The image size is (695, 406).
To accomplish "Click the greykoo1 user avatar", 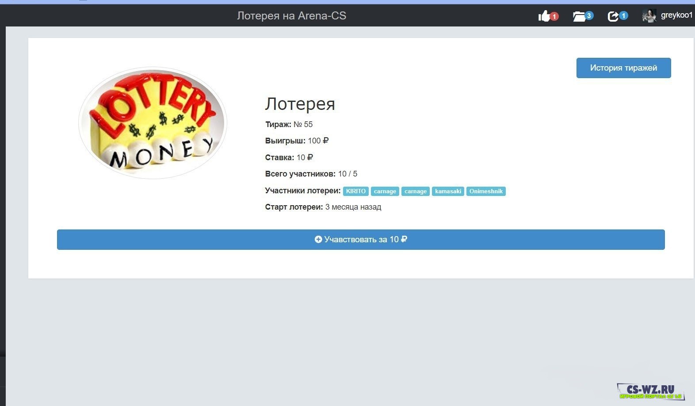I will coord(649,16).
